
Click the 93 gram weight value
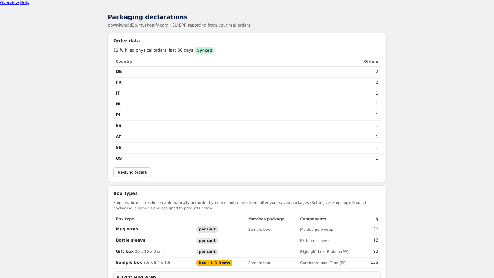tap(375, 251)
